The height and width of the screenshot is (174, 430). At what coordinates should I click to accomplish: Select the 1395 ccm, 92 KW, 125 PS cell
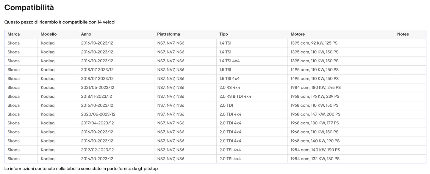pyautogui.click(x=314, y=43)
